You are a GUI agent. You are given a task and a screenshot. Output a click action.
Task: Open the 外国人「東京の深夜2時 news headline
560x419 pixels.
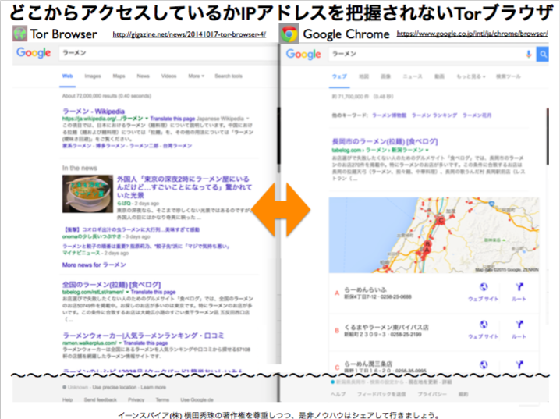click(185, 186)
